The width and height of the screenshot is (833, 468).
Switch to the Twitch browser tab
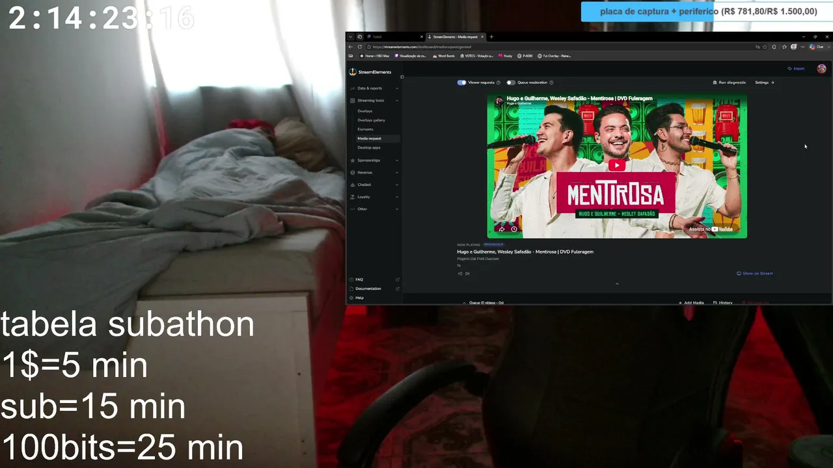(394, 37)
